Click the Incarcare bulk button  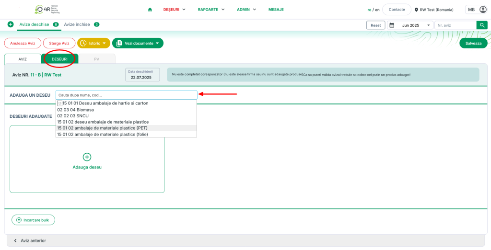(x=33, y=220)
